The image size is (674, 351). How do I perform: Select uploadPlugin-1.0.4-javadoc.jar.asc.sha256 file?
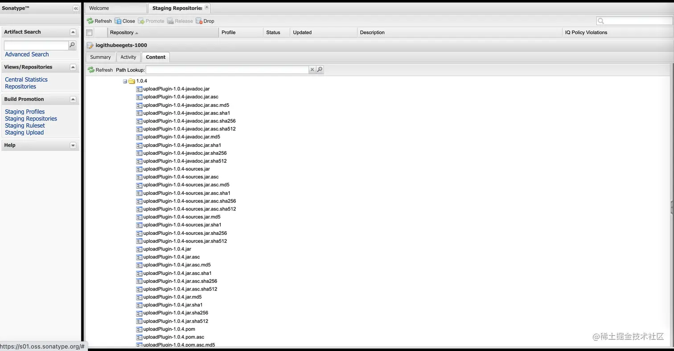189,121
